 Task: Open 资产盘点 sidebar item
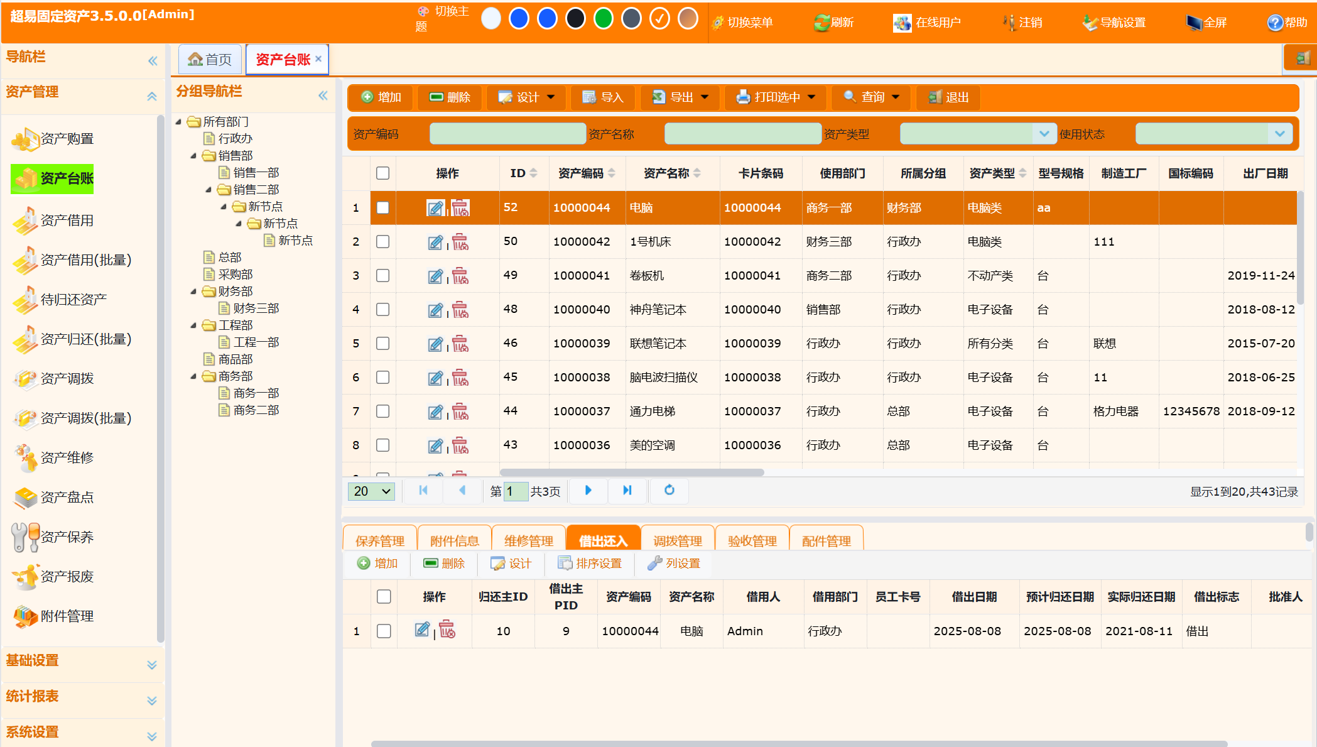point(53,498)
